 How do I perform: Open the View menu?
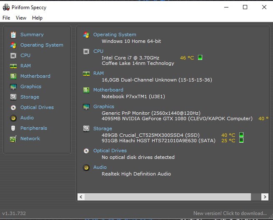pyautogui.click(x=21, y=18)
